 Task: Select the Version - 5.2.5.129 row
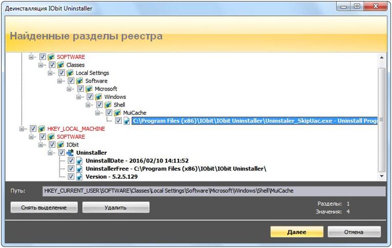112,177
